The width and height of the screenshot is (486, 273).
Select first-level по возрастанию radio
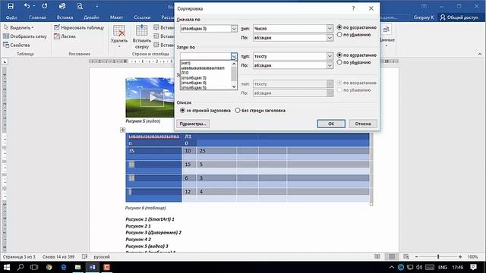[339, 27]
